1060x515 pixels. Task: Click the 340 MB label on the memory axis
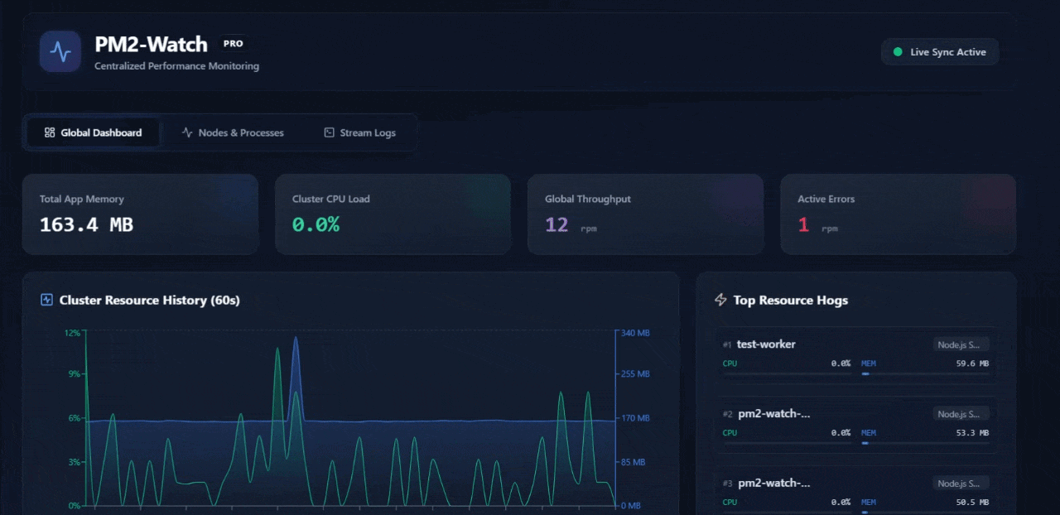(x=635, y=333)
